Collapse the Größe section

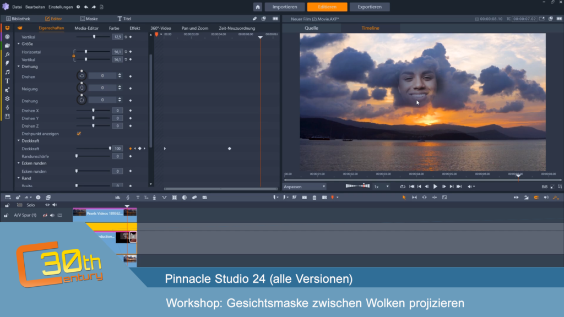(19, 44)
